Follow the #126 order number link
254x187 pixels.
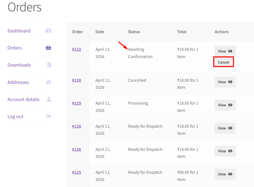76,149
